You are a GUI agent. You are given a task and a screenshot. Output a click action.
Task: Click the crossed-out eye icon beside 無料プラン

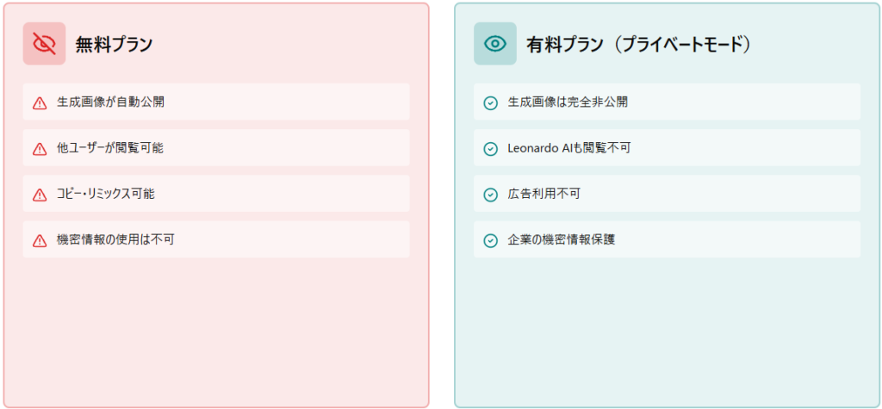point(44,44)
